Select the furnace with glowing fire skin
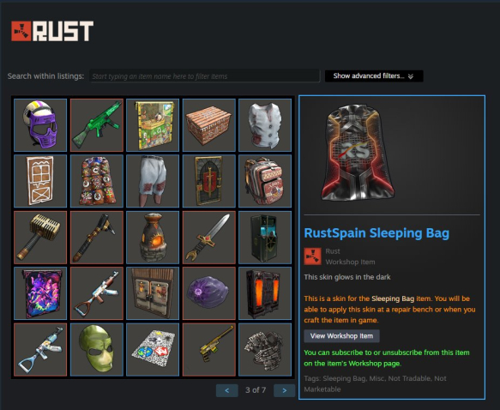 pyautogui.click(x=153, y=238)
